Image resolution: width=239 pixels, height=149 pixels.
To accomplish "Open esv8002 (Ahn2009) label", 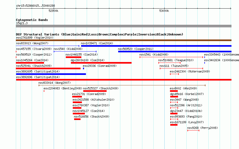I will click(183, 88).
